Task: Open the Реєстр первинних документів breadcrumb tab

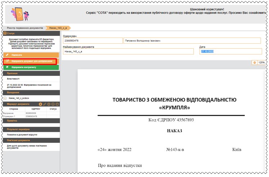Action: (x=25, y=28)
